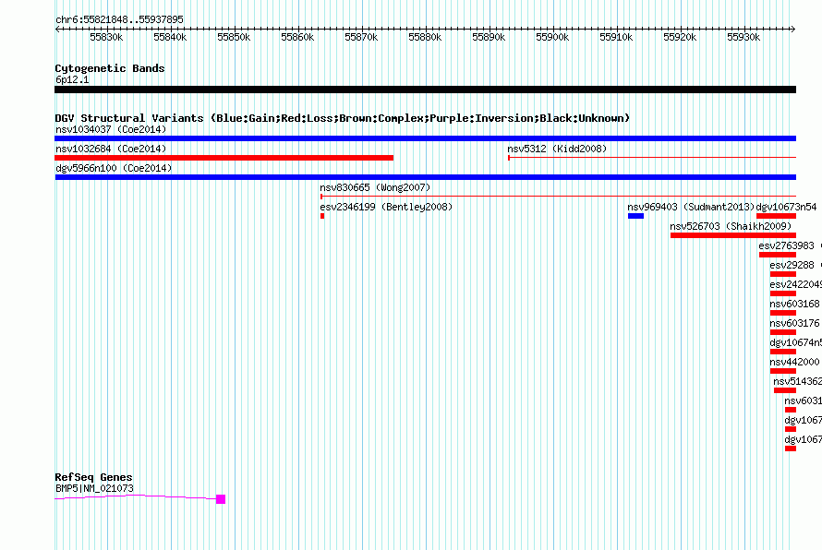Select the small red esv2346199 marker
The height and width of the screenshot is (550, 822).
click(x=322, y=216)
